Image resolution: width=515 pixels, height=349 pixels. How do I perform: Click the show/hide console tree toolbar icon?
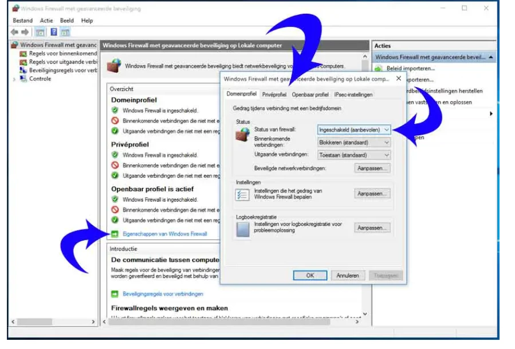(40, 32)
